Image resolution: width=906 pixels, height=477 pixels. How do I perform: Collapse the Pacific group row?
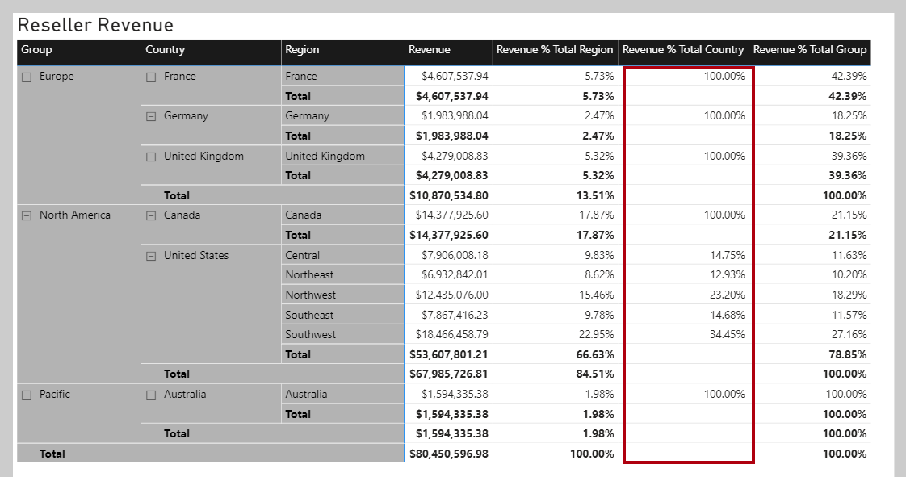tap(27, 395)
